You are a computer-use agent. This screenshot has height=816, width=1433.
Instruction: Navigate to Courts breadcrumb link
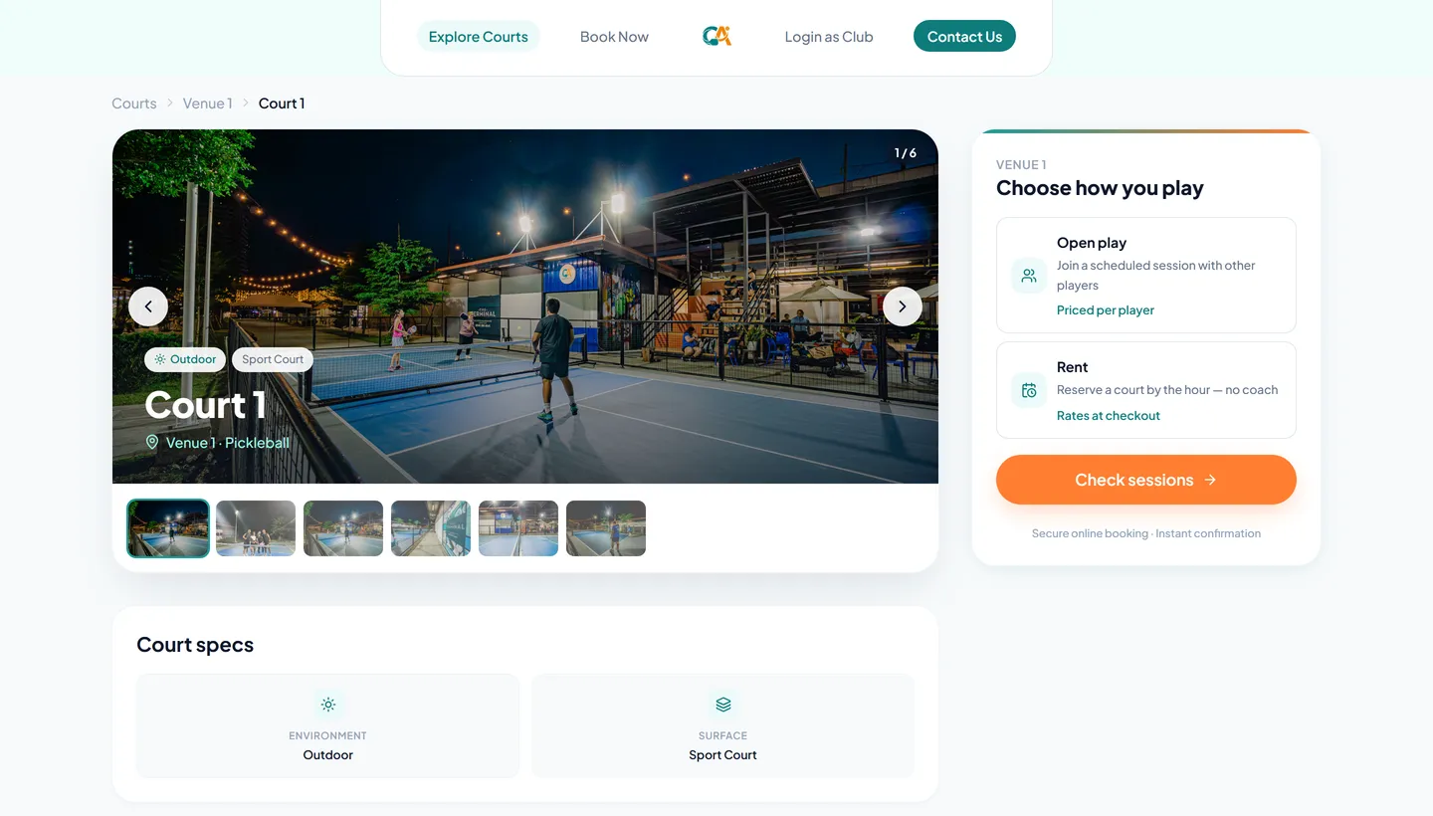click(134, 103)
